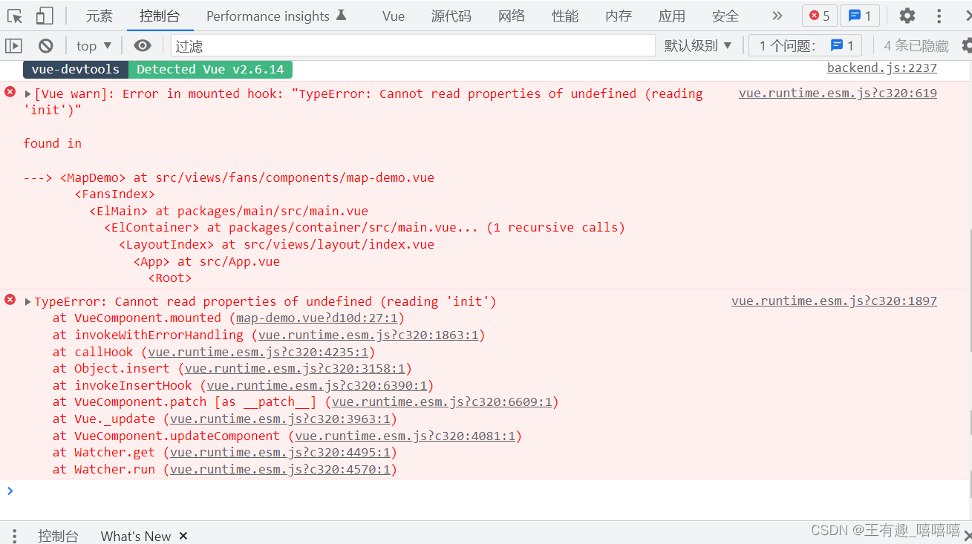Image resolution: width=972 pixels, height=544 pixels.
Task: Click the <FansIndex> trace line
Action: pyautogui.click(x=115, y=194)
